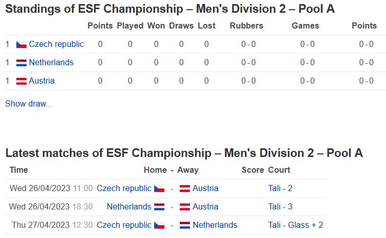386x238 pixels.
Task: Click Czech flag in 11:00 match row
Action: (x=159, y=189)
